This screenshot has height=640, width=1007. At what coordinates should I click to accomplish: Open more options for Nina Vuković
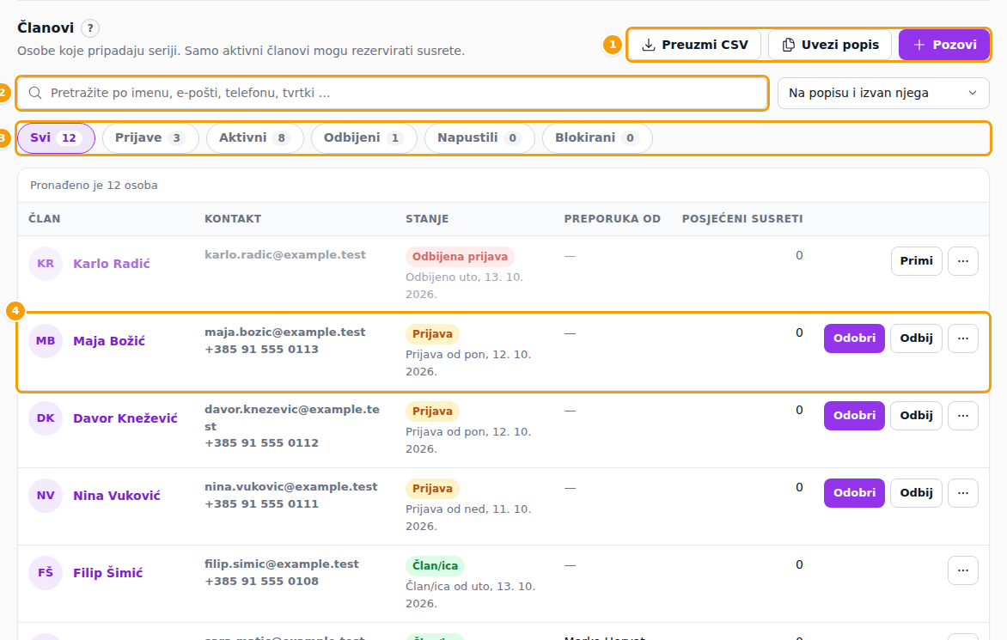962,493
